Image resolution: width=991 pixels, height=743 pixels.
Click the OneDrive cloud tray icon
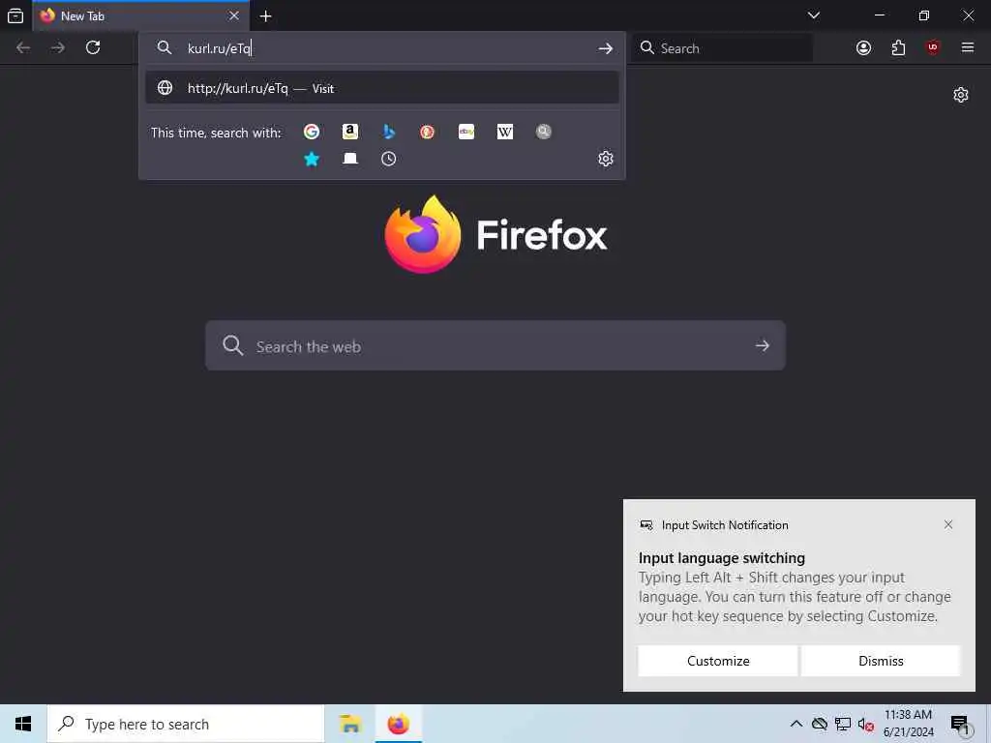pyautogui.click(x=819, y=724)
